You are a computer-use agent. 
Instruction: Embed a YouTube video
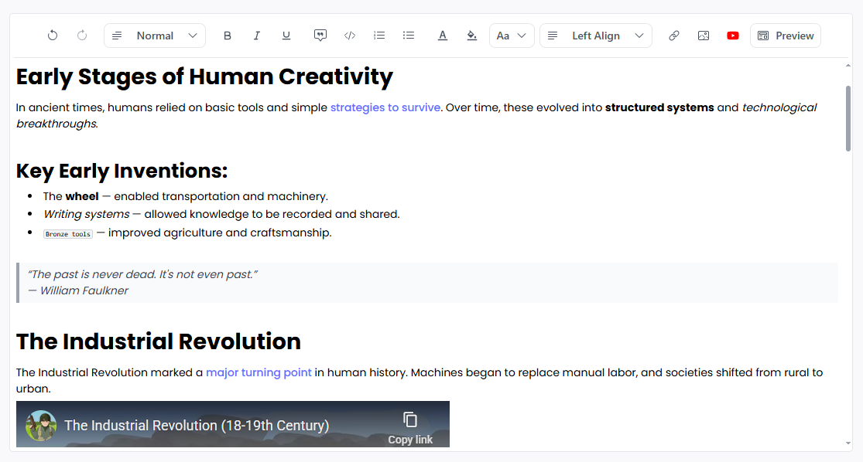(732, 35)
